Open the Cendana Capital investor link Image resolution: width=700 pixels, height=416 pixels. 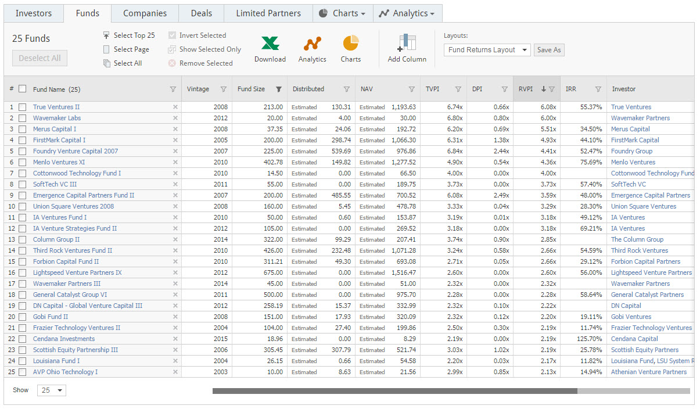click(x=634, y=339)
